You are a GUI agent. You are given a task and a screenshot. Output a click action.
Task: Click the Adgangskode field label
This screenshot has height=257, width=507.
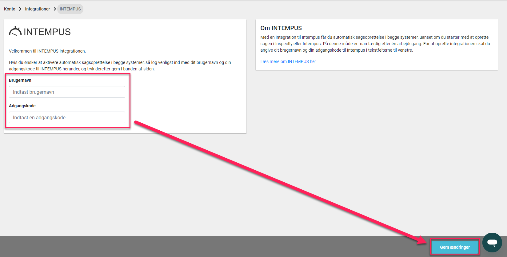[x=22, y=106]
